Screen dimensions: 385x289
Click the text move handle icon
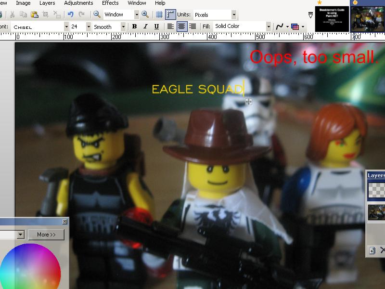(x=248, y=102)
